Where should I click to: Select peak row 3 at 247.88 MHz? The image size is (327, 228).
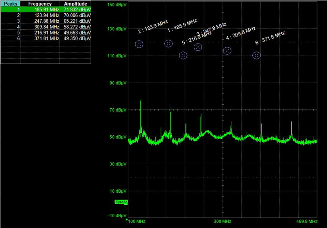point(46,21)
